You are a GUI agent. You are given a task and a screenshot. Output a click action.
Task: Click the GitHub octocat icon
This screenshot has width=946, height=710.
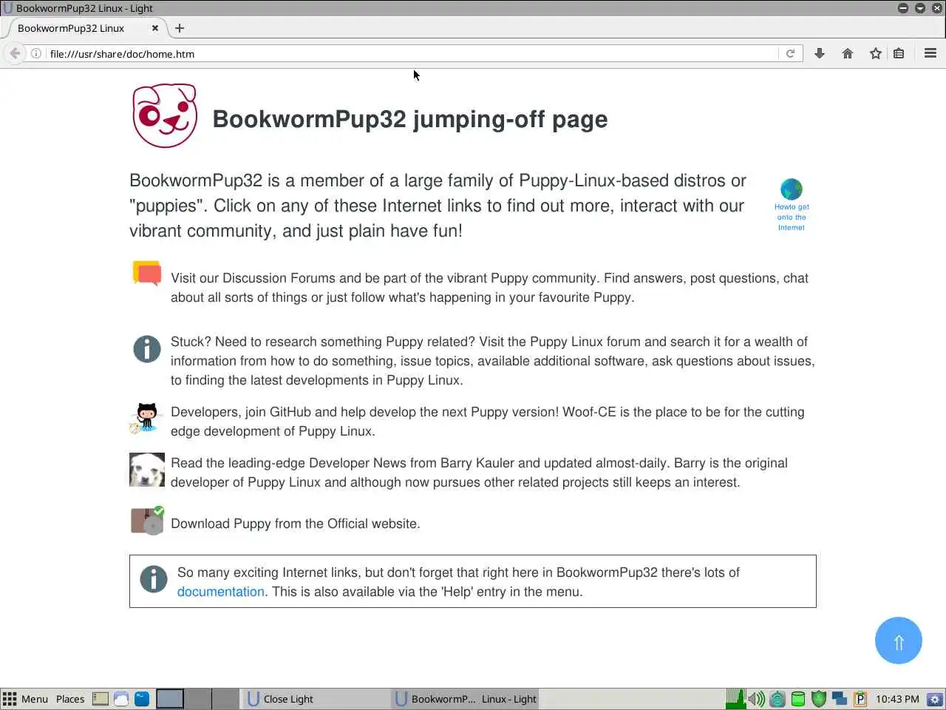tap(146, 419)
